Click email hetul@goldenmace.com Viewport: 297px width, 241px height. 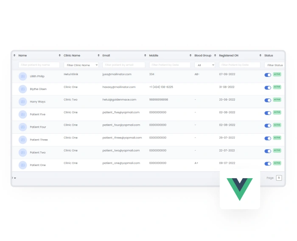pyautogui.click(x=119, y=100)
